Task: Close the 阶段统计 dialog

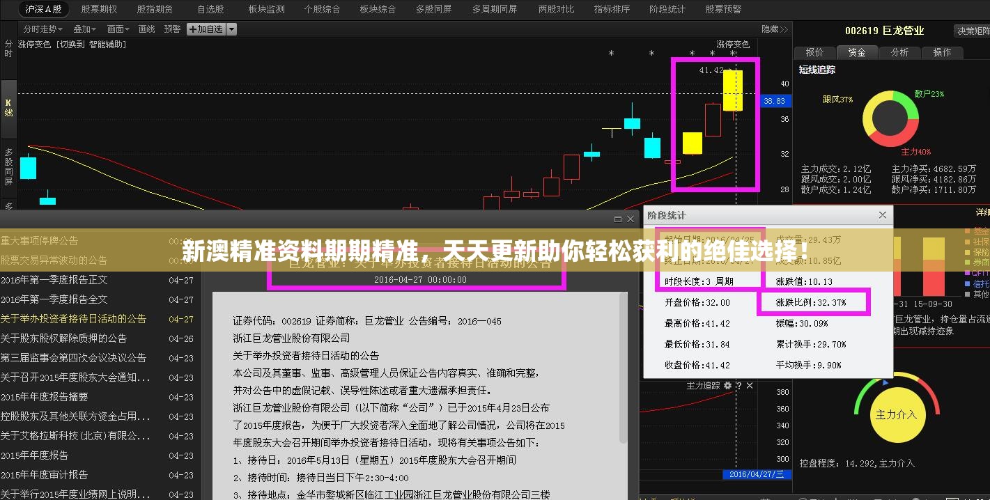Action: pyautogui.click(x=882, y=215)
